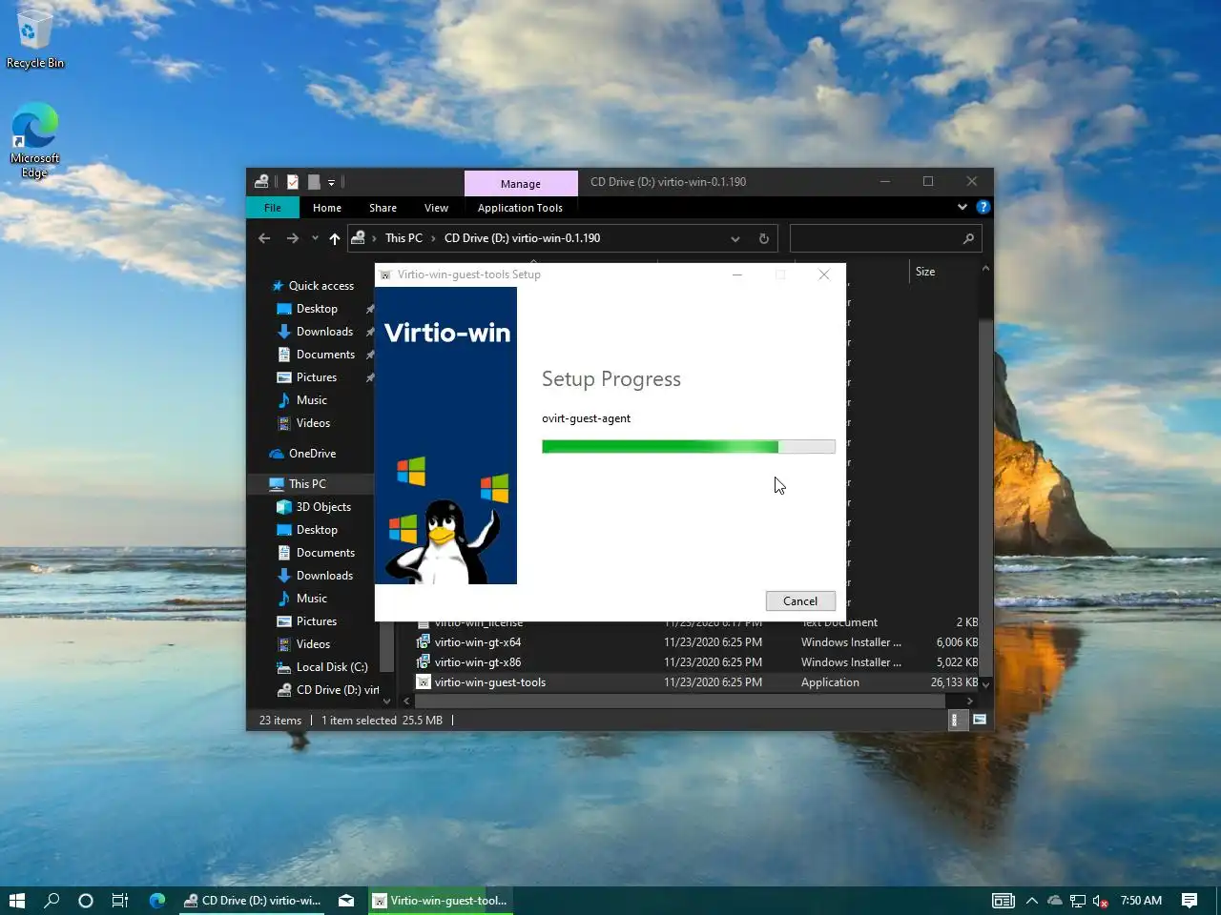Image resolution: width=1221 pixels, height=915 pixels.
Task: Open Local Disk (C:) in navigation pane
Action: tap(332, 667)
